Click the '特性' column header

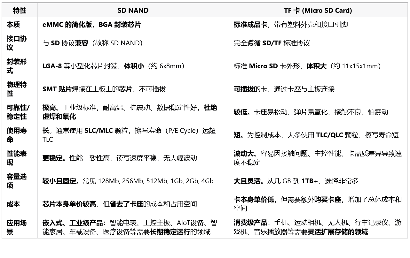tap(20, 10)
